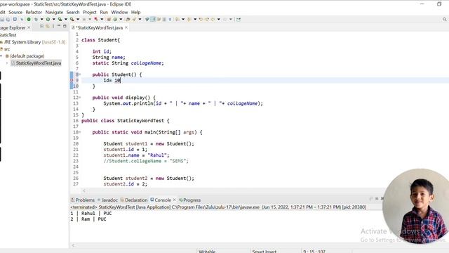The height and width of the screenshot is (253, 449).
Task: Open the External Tools dropdown arrow
Action: tap(78, 19)
